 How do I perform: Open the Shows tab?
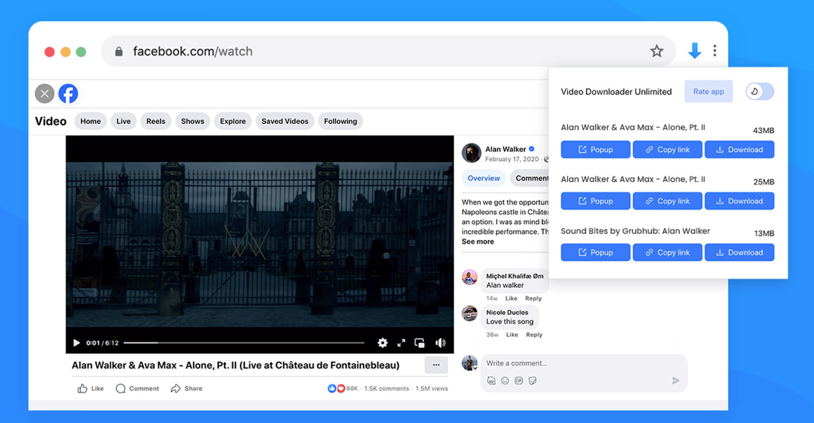(x=193, y=121)
